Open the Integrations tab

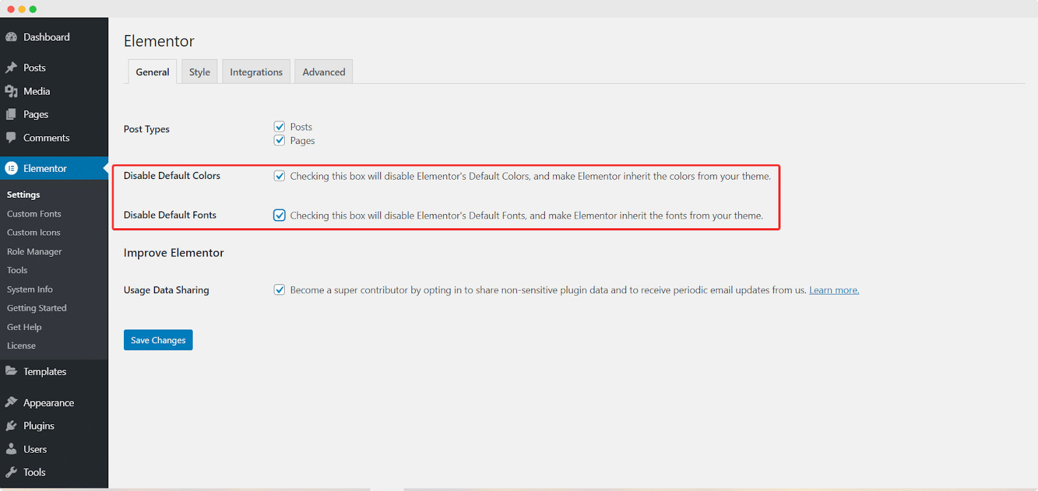tap(256, 72)
